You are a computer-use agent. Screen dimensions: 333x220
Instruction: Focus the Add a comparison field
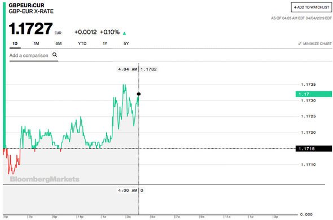[x=34, y=55]
